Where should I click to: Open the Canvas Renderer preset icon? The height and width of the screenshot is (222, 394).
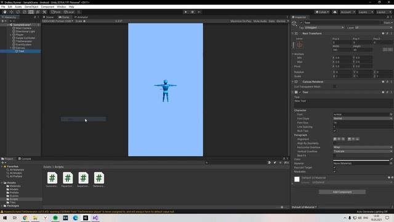(387, 81)
